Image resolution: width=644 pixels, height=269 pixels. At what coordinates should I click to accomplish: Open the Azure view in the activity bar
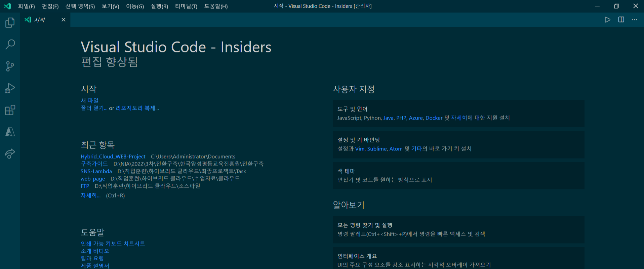click(x=10, y=132)
